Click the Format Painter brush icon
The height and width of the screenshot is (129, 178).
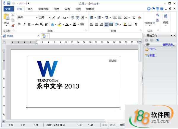(x=13, y=25)
